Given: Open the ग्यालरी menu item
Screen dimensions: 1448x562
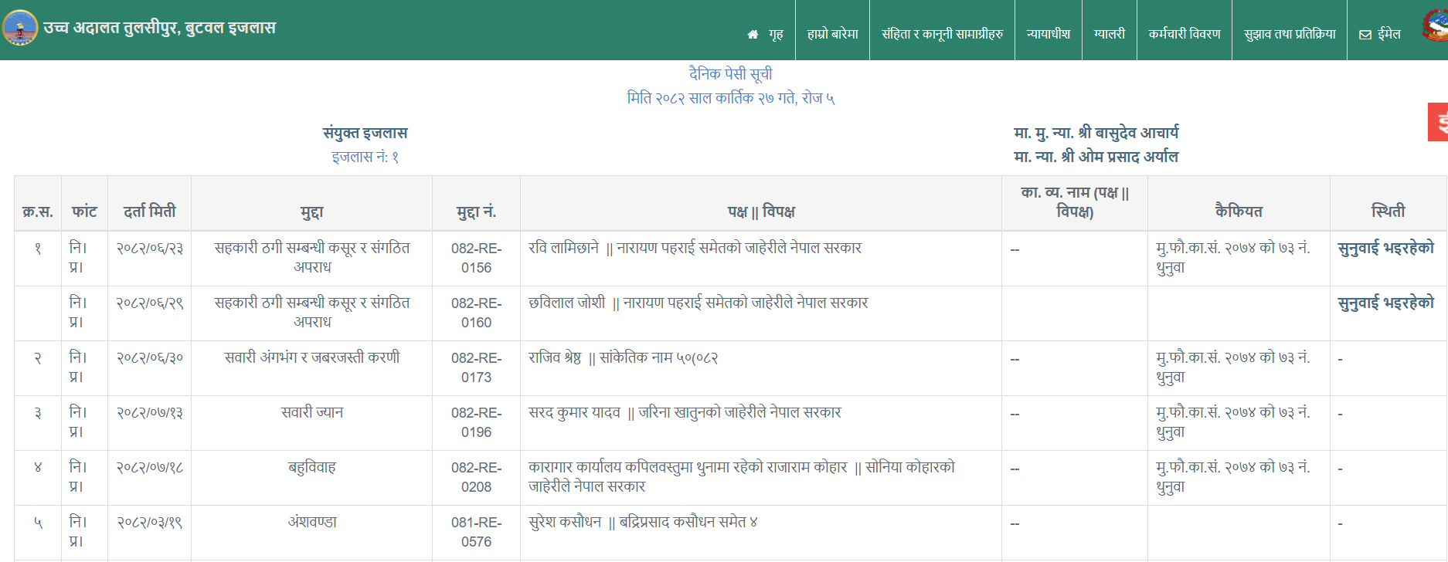Looking at the screenshot, I should (1109, 34).
